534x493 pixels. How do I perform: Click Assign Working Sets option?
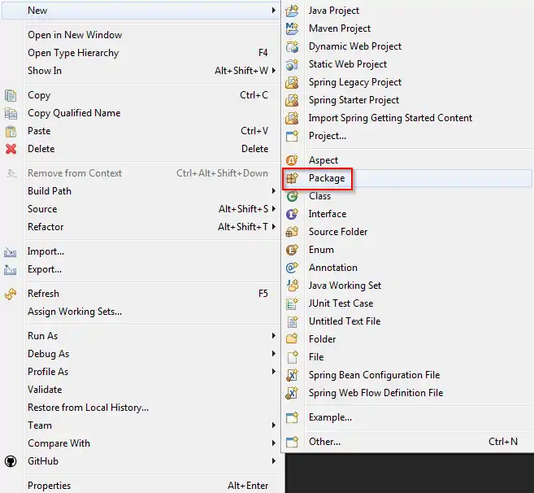75,312
